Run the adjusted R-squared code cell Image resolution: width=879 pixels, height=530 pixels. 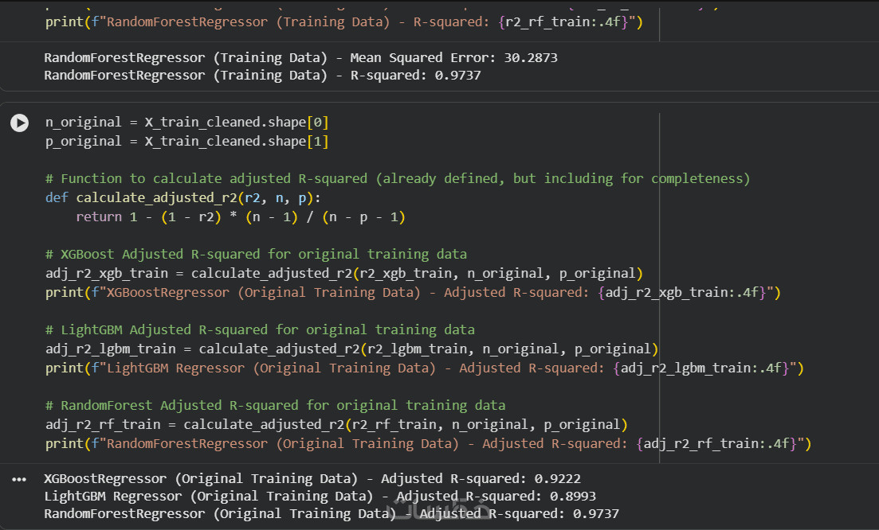(x=20, y=123)
